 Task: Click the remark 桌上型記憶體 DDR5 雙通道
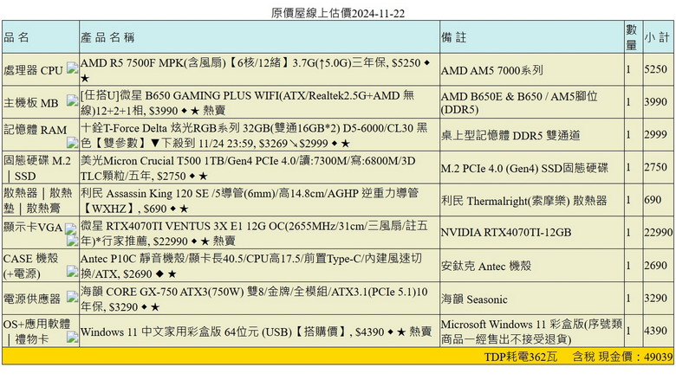[x=510, y=136]
